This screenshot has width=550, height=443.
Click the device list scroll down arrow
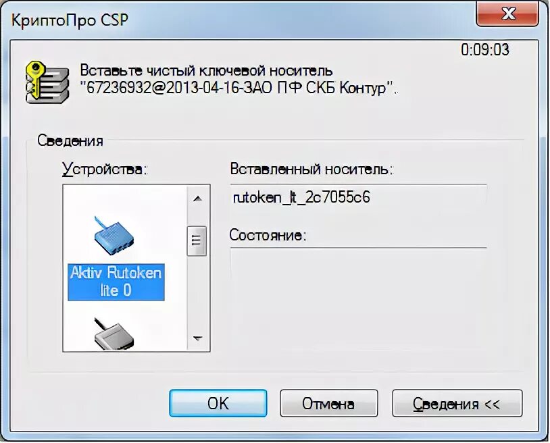point(197,338)
